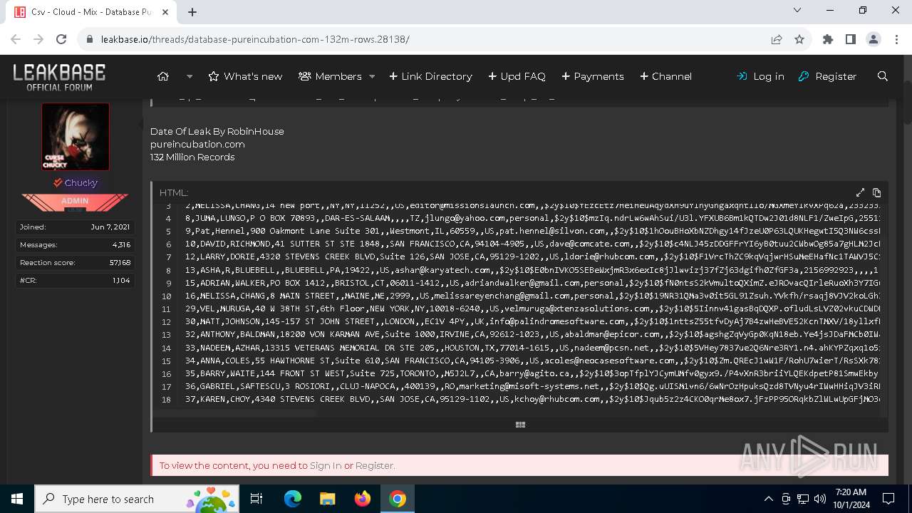Viewport: 912px width, 513px height.
Task: Launch Firefox from taskbar
Action: pyautogui.click(x=363, y=499)
